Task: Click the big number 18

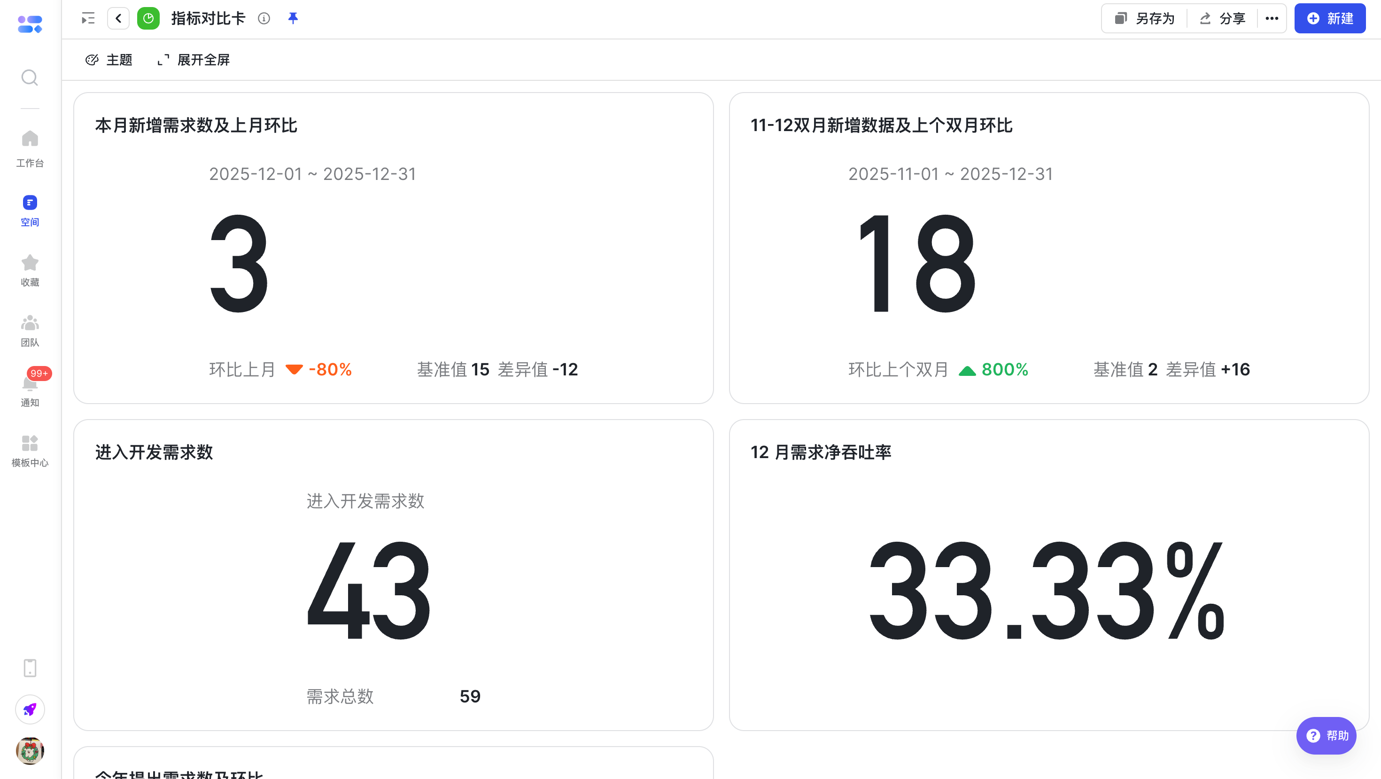Action: 917,263
